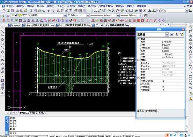Open the ByLayer color dropdown arrow
193x137 pixels.
click(x=88, y=15)
